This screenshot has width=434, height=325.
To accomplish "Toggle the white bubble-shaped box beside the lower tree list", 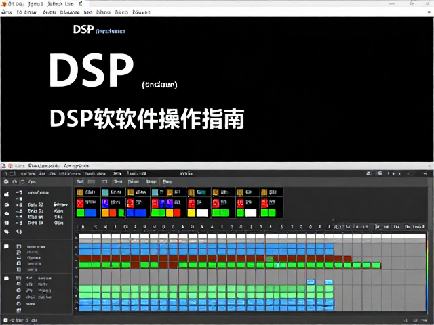I will 6,278.
